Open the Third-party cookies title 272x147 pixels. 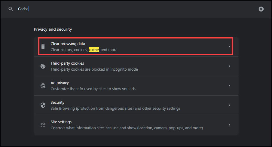(x=67, y=63)
